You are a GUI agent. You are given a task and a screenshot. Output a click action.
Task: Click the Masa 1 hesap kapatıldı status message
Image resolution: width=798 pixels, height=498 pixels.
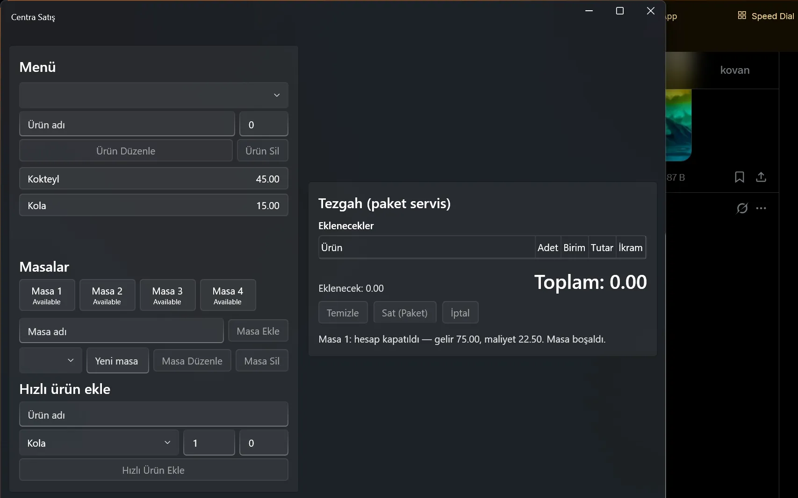[x=462, y=339]
